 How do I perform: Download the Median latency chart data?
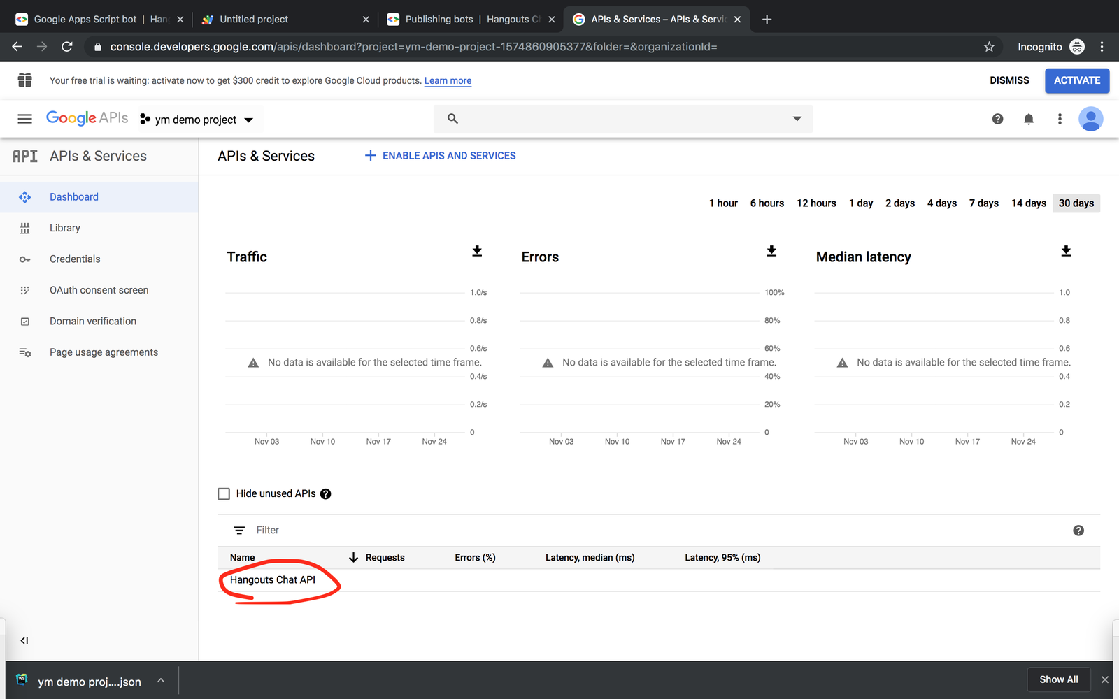[1066, 251]
